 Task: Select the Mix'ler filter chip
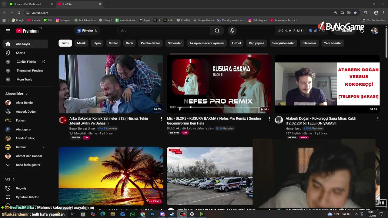pos(113,43)
